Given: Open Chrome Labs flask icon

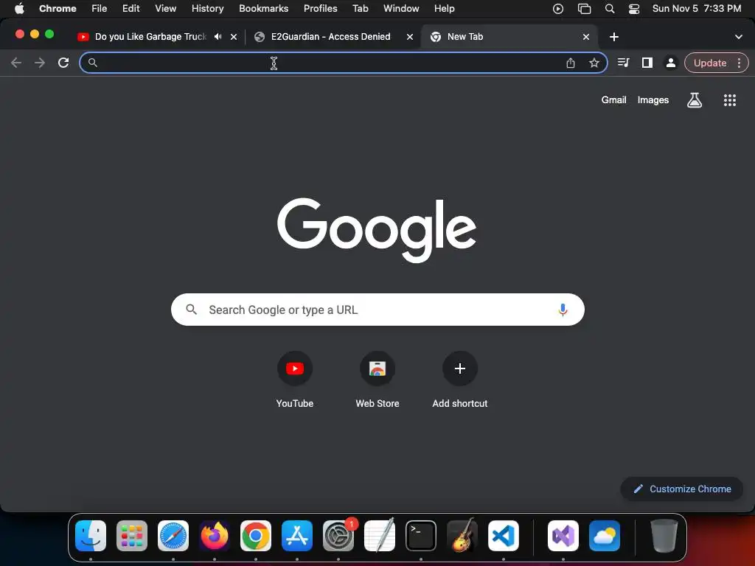Looking at the screenshot, I should (x=695, y=100).
